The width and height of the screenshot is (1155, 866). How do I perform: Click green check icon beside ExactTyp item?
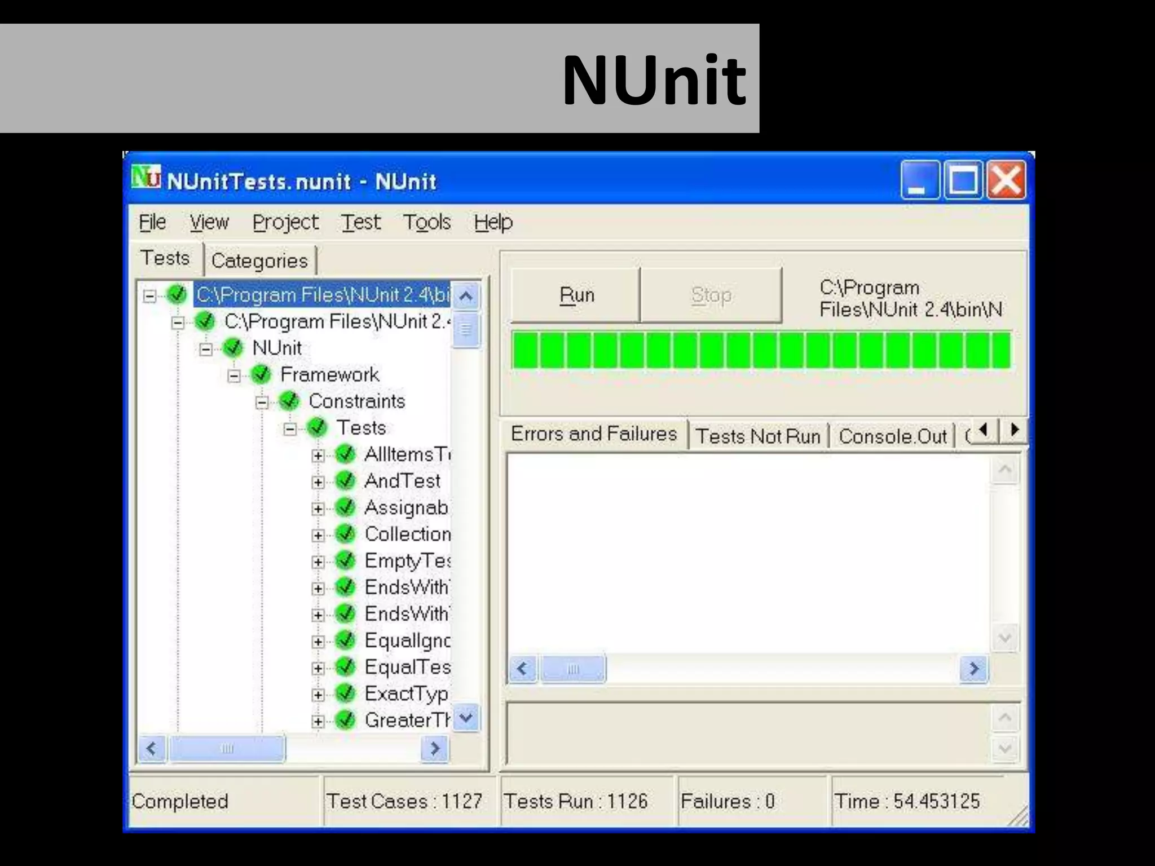point(345,693)
